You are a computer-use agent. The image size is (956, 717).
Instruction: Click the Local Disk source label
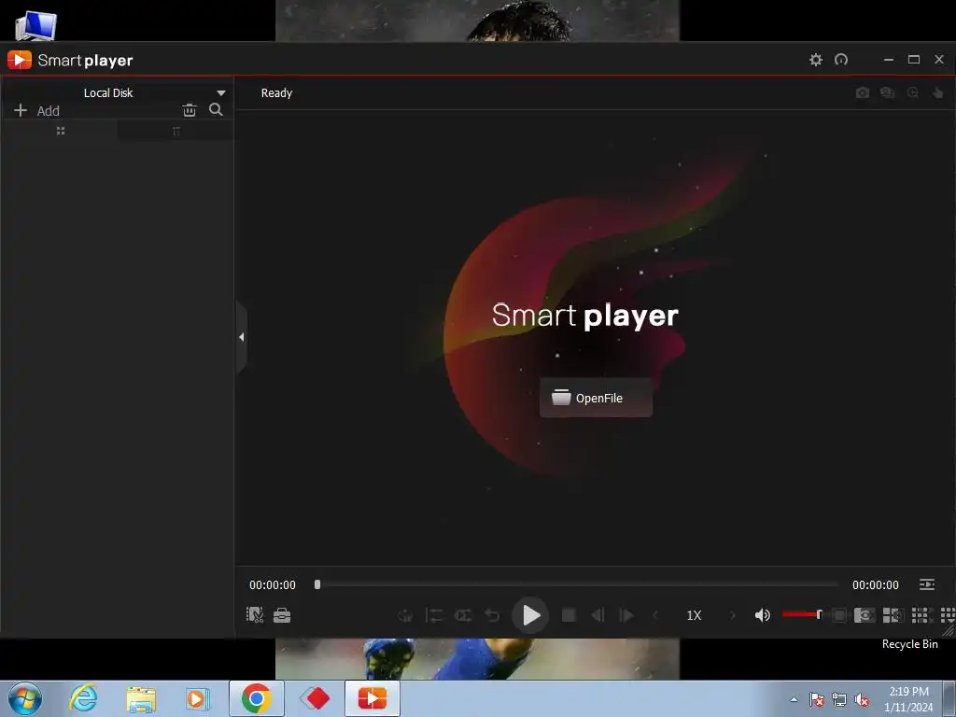tap(108, 92)
